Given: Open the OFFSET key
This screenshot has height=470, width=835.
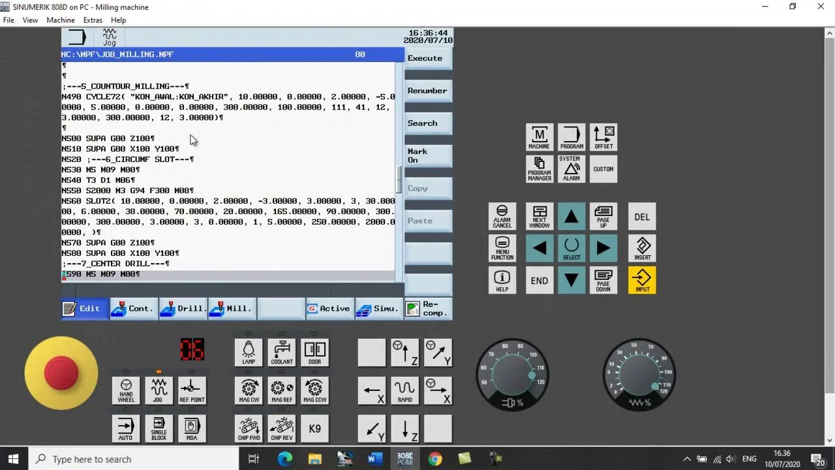Looking at the screenshot, I should click(603, 137).
